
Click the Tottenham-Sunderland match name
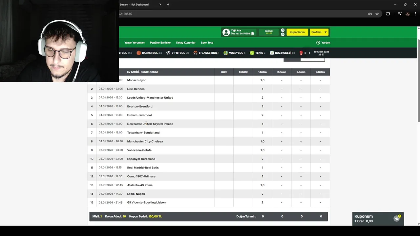coord(143,132)
